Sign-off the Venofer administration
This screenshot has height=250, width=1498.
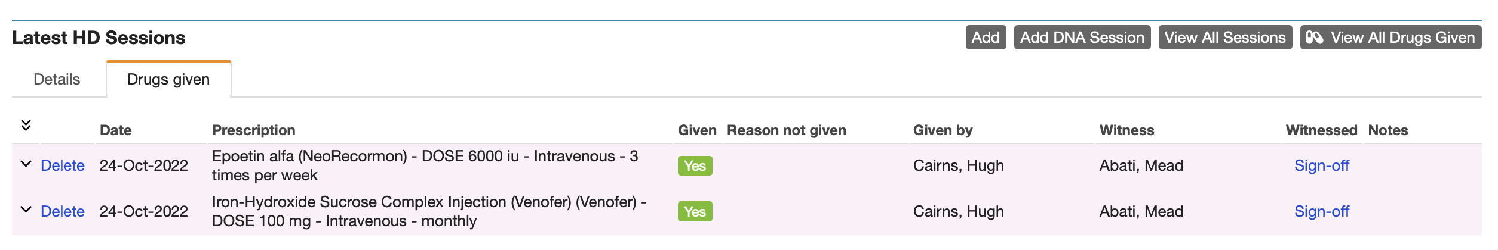1321,211
